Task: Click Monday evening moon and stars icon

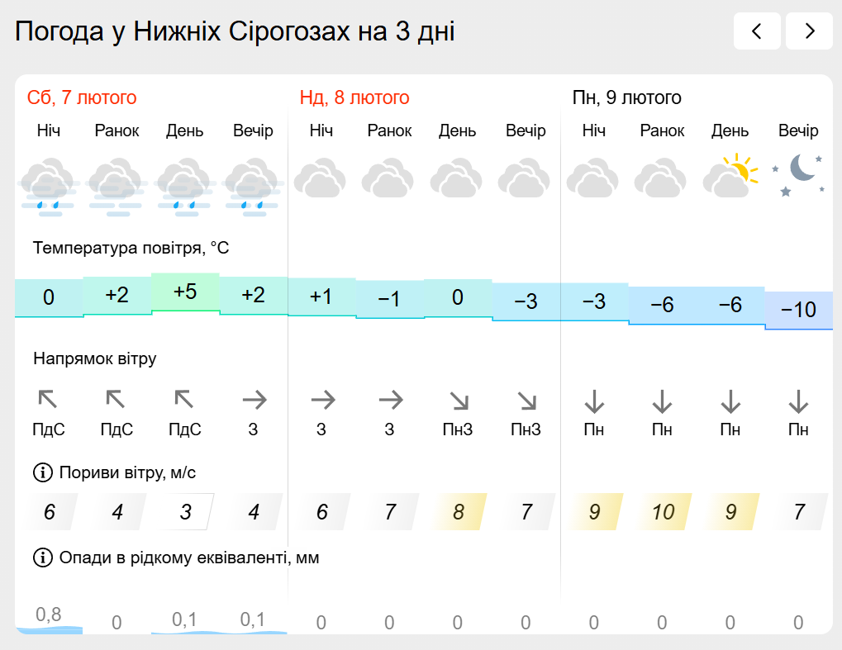Action: 797,176
